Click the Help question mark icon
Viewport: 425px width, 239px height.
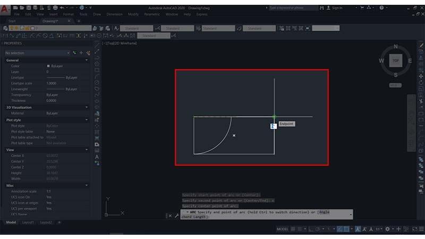(x=381, y=8)
